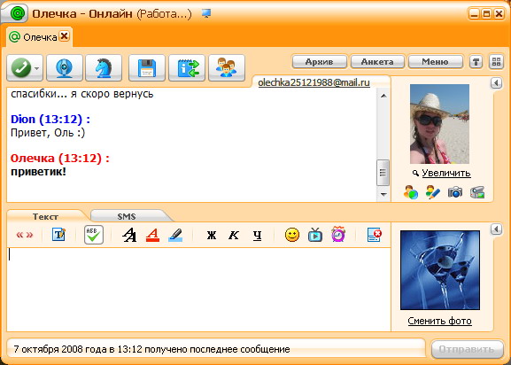The height and width of the screenshot is (365, 511).
Task: Switch to the SMS tab
Action: (127, 216)
